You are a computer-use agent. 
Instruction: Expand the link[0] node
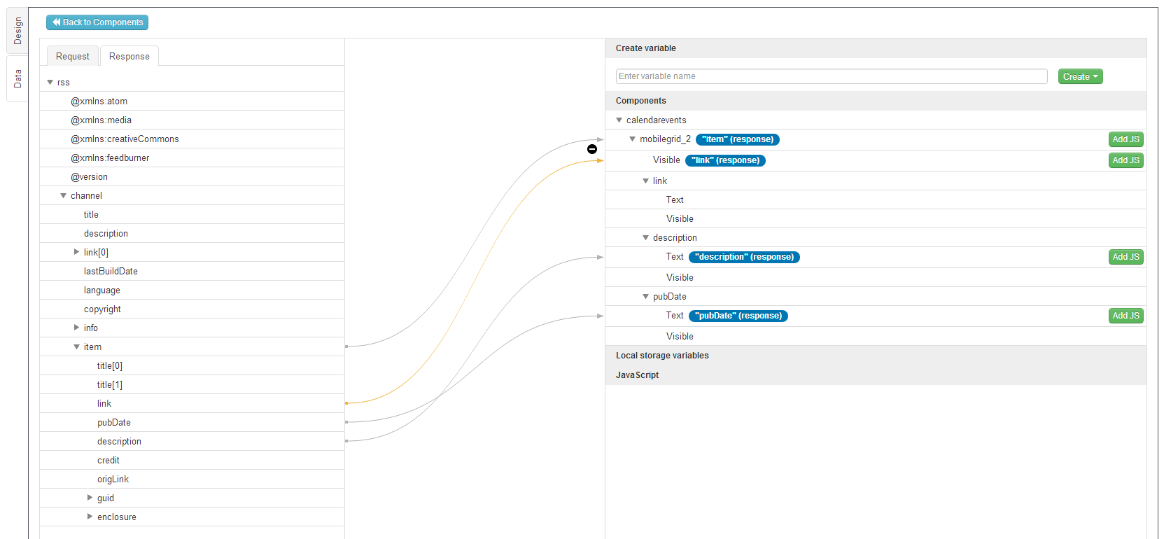point(77,252)
